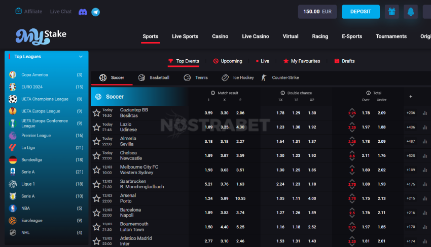Star the Chelsea vs Newcastle match
Image resolution: width=431 pixels, height=247 pixels.
pos(96,155)
